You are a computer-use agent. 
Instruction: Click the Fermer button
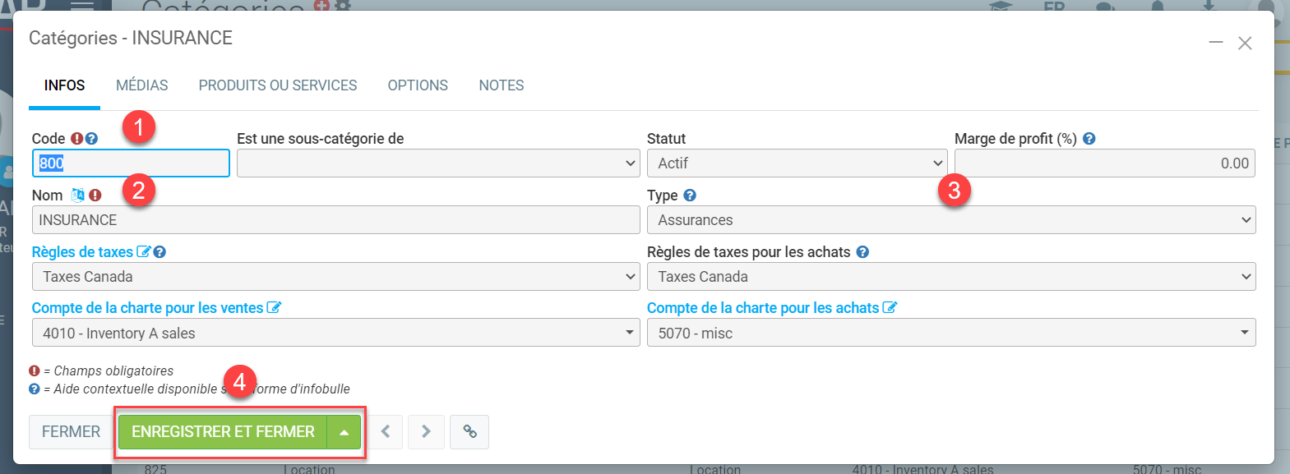point(71,432)
